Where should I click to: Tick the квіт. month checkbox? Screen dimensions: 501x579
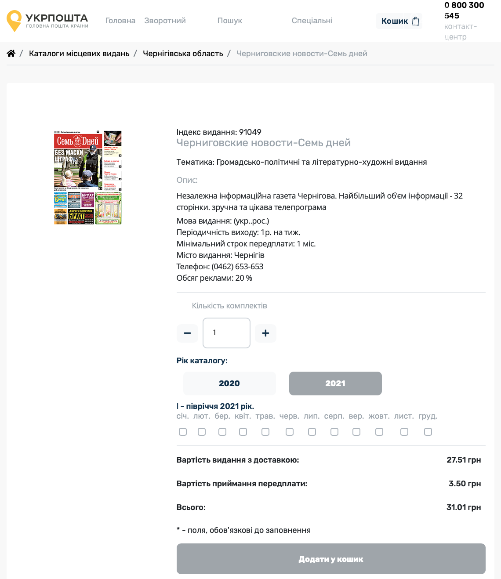point(243,432)
